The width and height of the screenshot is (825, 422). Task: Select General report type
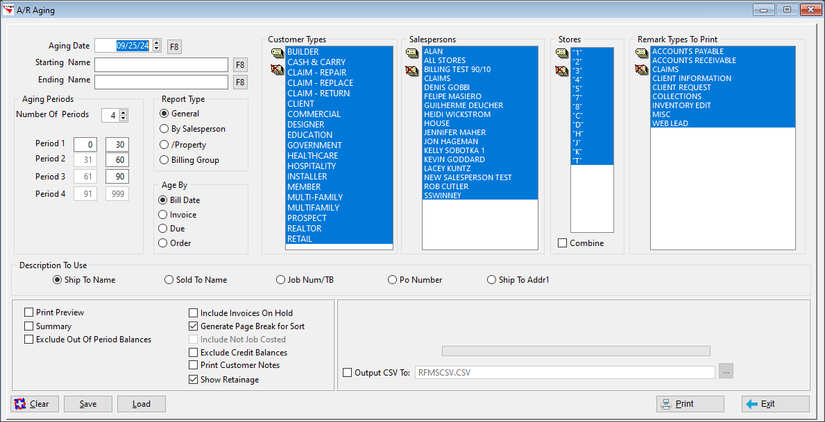tap(164, 114)
